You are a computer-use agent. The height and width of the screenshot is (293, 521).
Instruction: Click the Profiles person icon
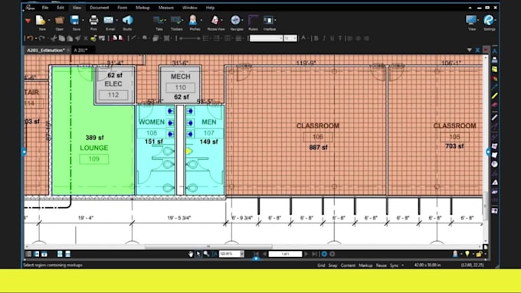[193, 20]
